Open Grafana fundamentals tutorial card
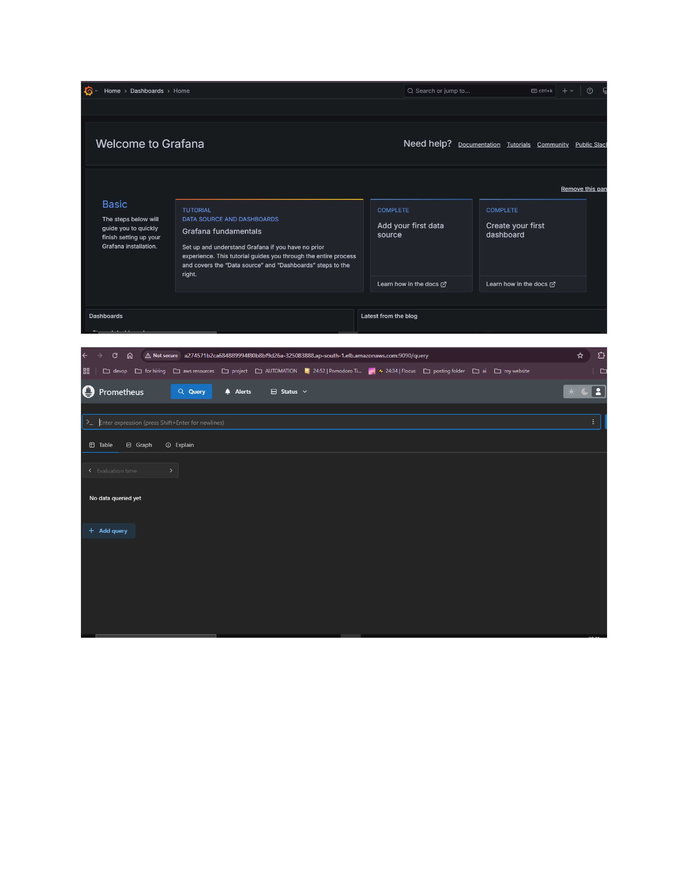The width and height of the screenshot is (688, 891). [x=269, y=246]
